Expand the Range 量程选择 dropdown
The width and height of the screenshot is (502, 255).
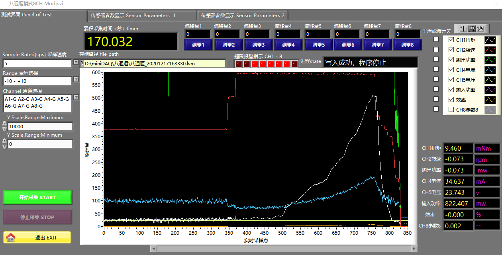point(76,80)
